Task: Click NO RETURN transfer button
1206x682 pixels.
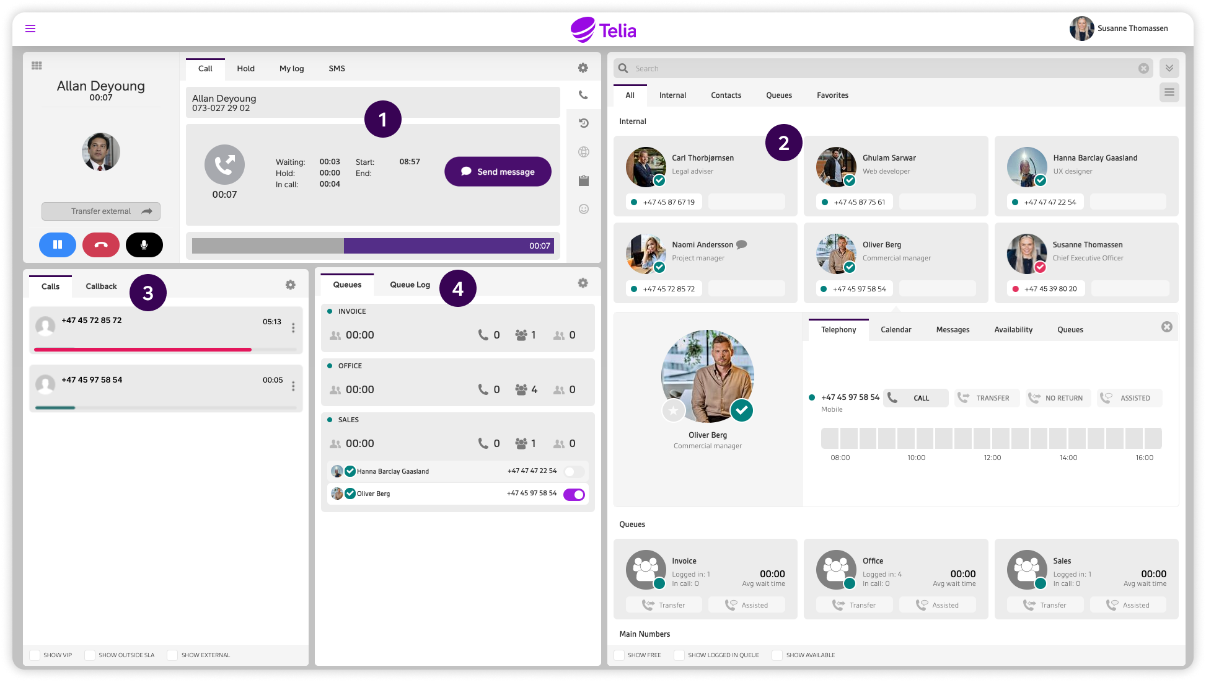Action: point(1058,398)
